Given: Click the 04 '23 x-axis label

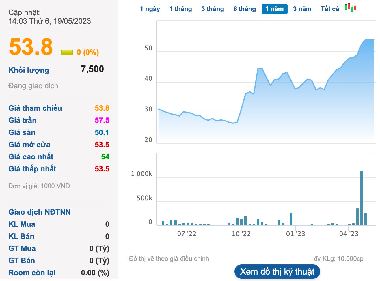Looking at the screenshot, I should coord(349,234).
